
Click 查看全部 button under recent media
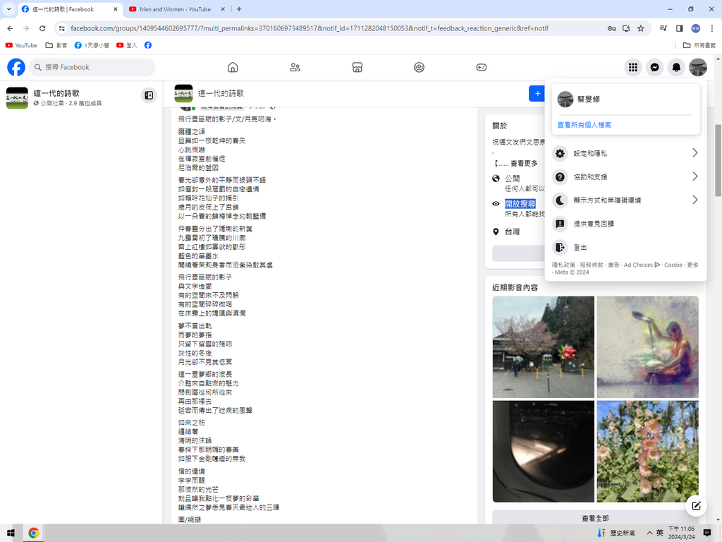tap(595, 518)
